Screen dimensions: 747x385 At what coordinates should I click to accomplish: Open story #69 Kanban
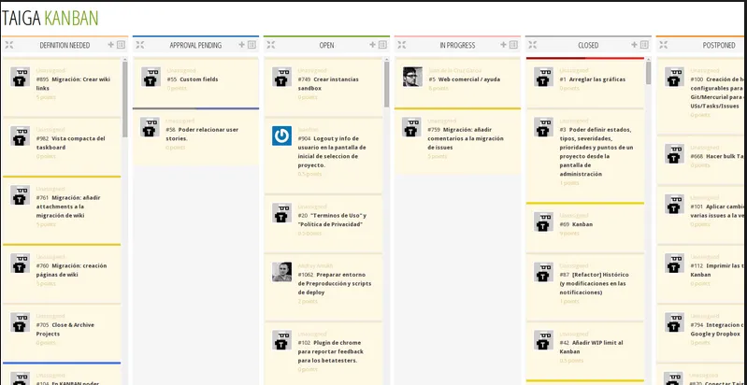point(576,224)
